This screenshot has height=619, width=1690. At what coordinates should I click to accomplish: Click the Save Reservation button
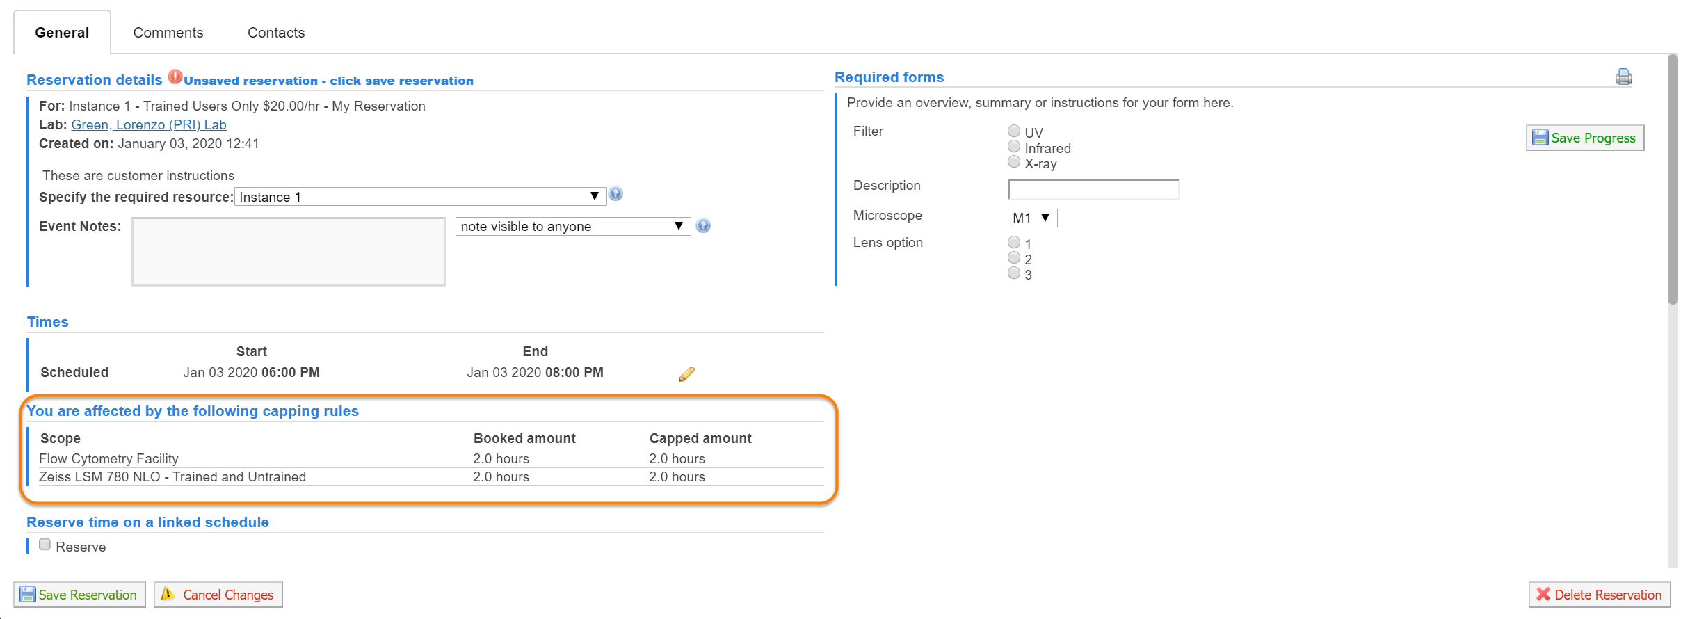[79, 595]
